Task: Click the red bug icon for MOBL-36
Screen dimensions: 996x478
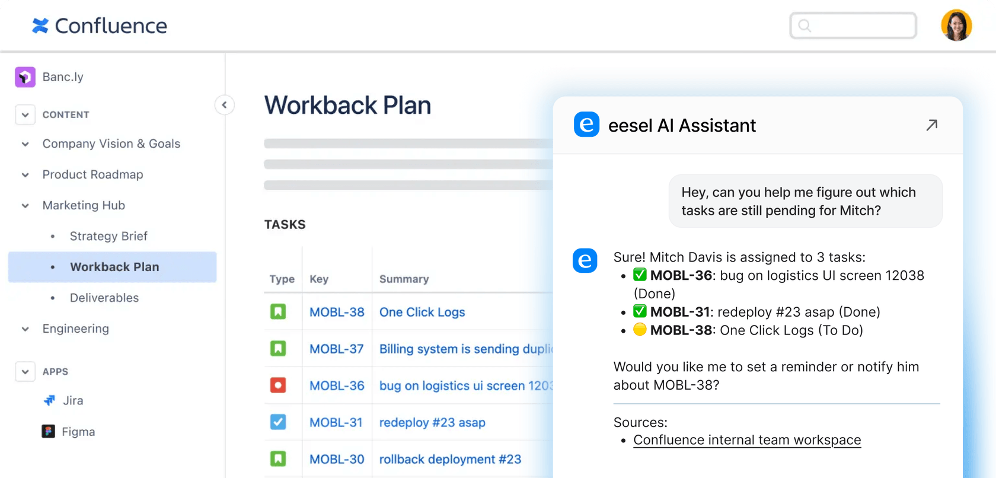Action: (x=278, y=385)
